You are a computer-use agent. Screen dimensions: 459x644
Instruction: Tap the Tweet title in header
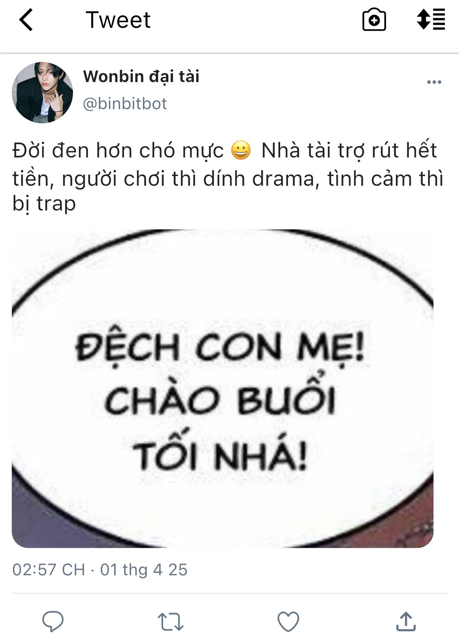click(118, 20)
